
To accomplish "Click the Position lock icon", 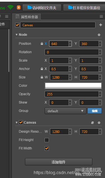I will click(42, 44).
